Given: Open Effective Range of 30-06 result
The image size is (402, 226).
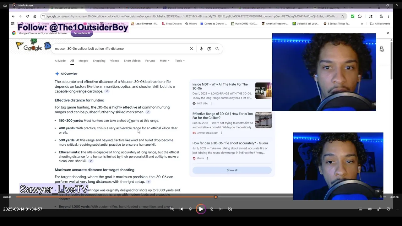Looking at the screenshot, I should 223,116.
